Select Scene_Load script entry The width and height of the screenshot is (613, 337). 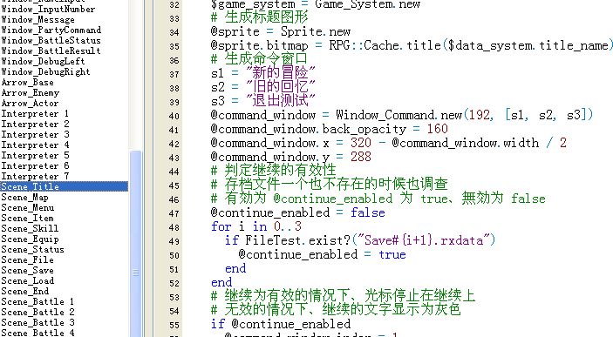[x=27, y=280]
